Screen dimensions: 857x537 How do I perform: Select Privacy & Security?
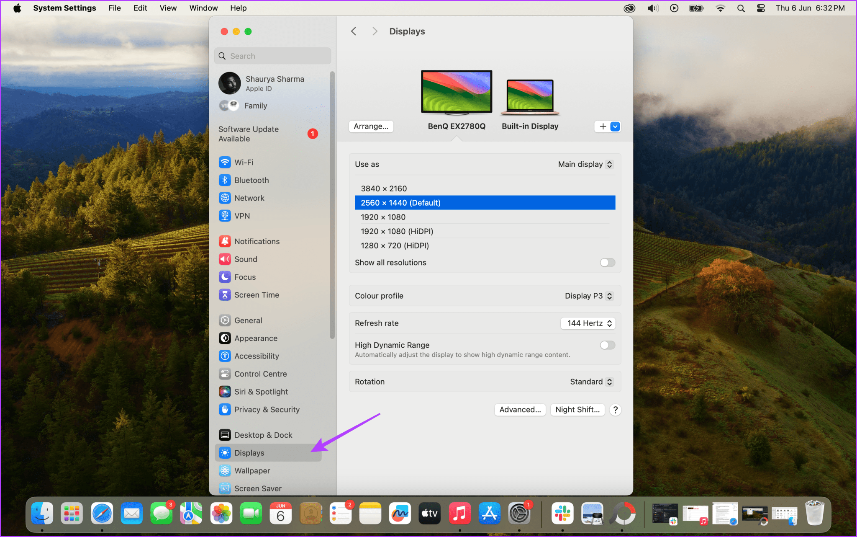point(267,409)
